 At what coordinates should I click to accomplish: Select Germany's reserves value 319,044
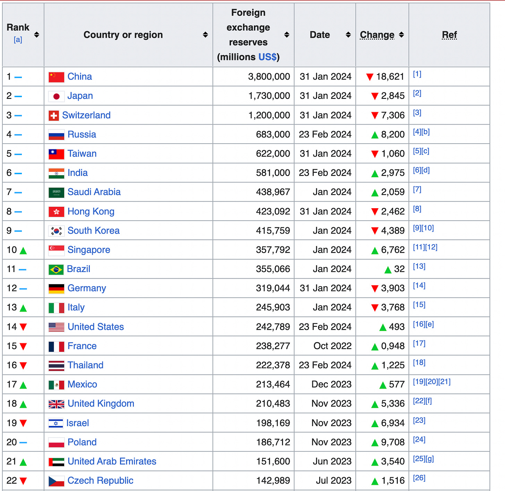coord(273,288)
